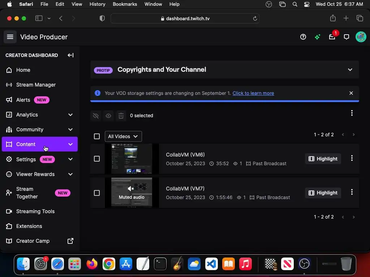Click the Safari address bar

pos(185,18)
